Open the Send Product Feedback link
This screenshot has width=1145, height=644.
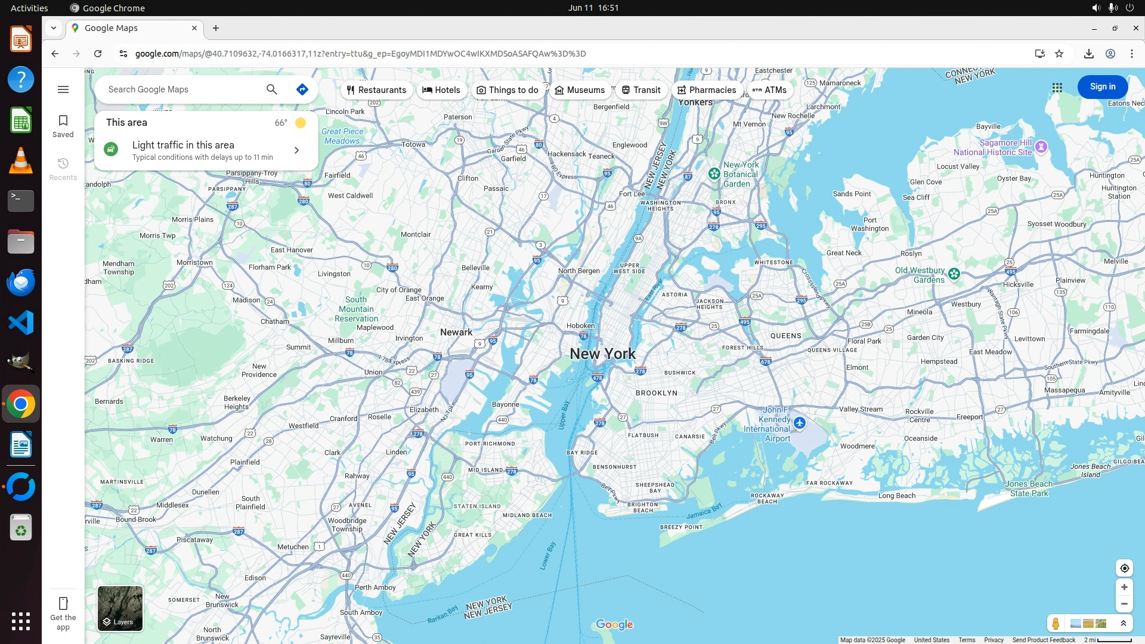tap(1044, 640)
